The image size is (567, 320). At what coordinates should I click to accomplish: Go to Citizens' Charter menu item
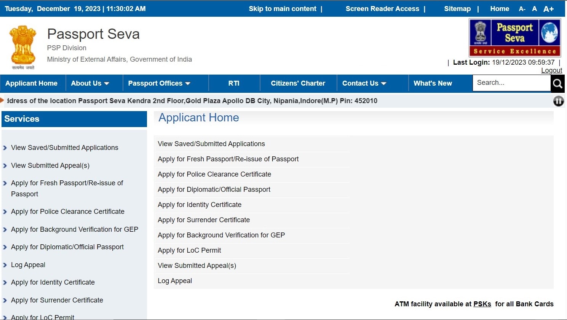298,83
